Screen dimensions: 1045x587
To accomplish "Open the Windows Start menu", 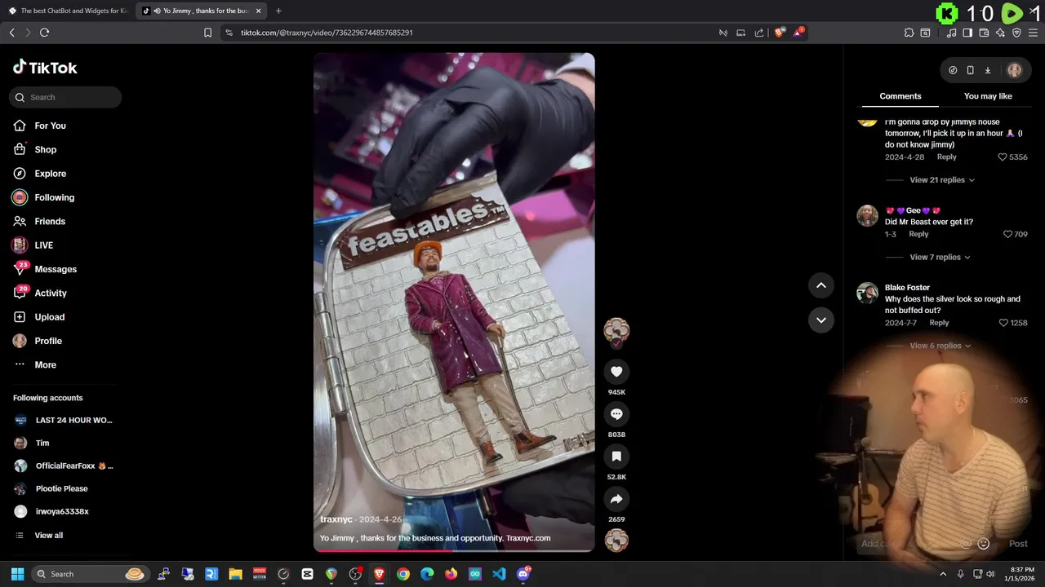I will (17, 574).
